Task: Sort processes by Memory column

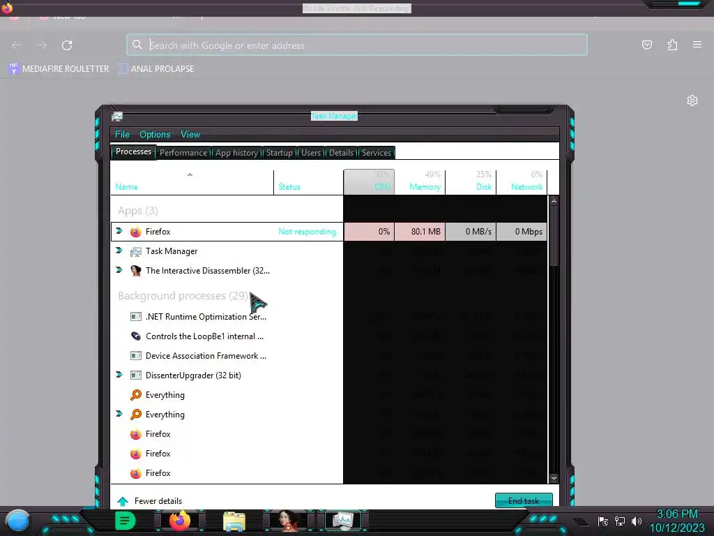Action: pyautogui.click(x=420, y=182)
